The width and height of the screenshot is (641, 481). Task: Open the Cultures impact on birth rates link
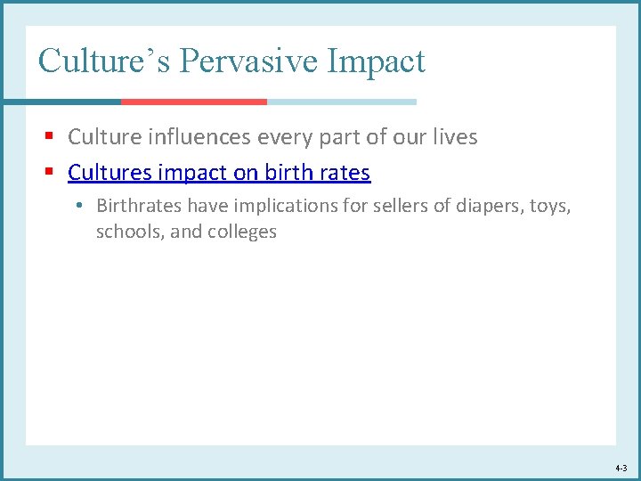pyautogui.click(x=218, y=172)
